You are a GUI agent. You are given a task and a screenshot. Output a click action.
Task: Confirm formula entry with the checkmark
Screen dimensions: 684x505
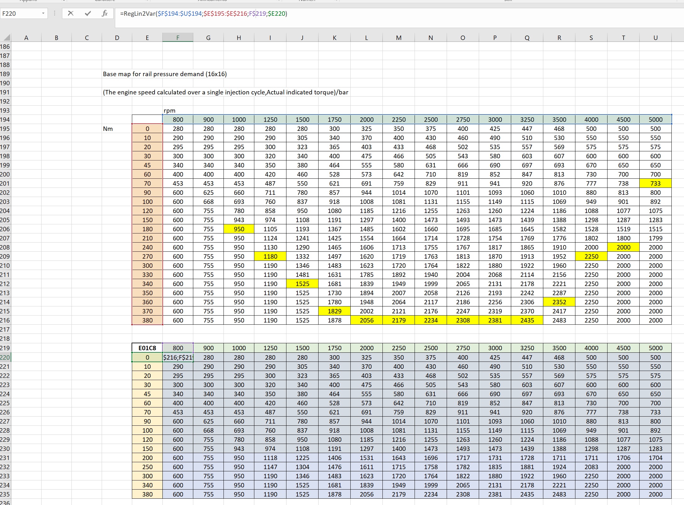tap(88, 13)
